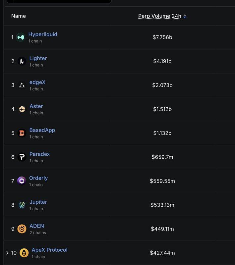Expand the ApeX Protocol row chevron
235x265 pixels.
7,253
